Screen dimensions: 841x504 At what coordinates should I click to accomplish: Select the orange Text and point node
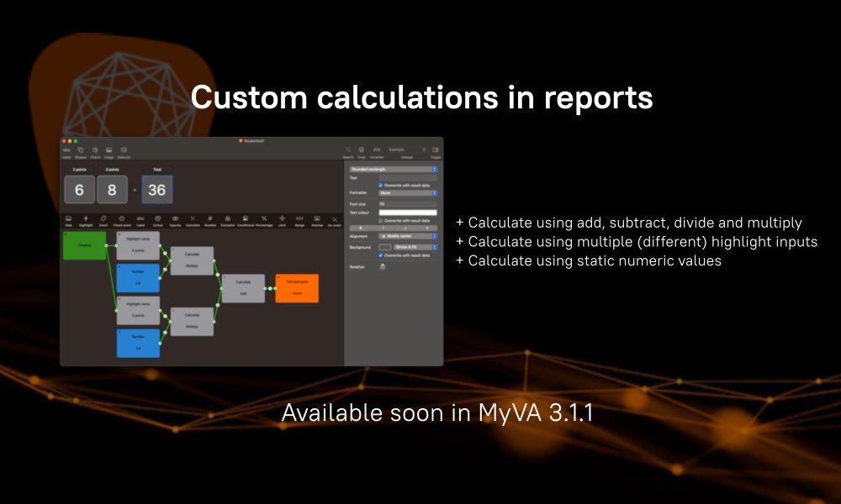297,288
